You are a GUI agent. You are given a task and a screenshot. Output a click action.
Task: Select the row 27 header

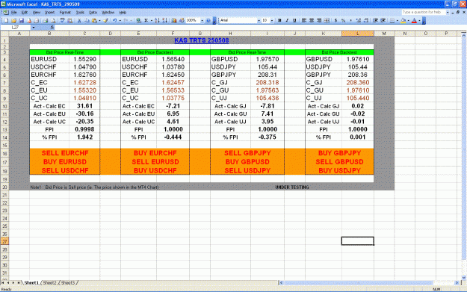coord(4,241)
